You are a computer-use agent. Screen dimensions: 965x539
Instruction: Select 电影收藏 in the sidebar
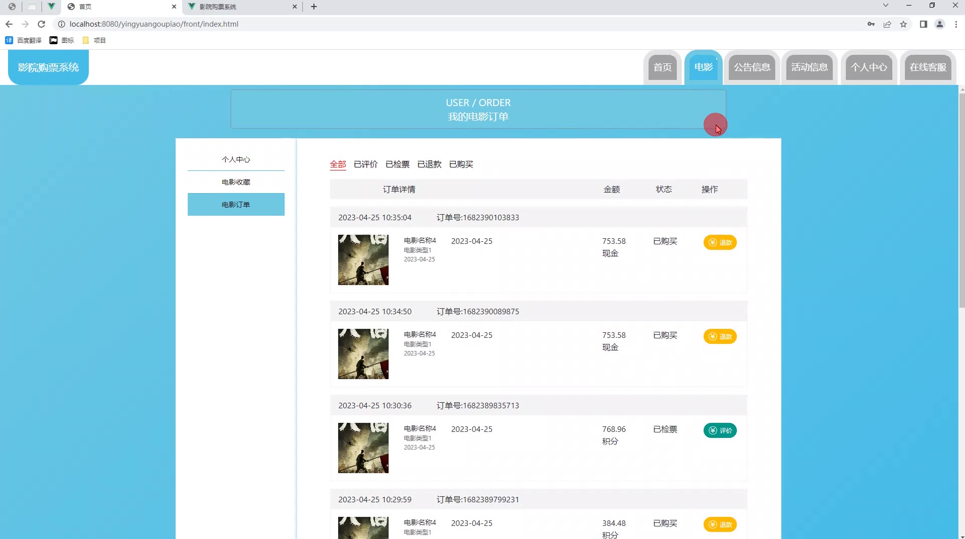(236, 182)
